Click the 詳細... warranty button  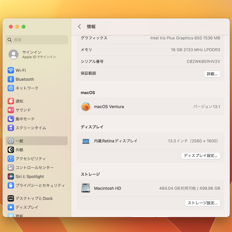pyautogui.click(x=212, y=74)
